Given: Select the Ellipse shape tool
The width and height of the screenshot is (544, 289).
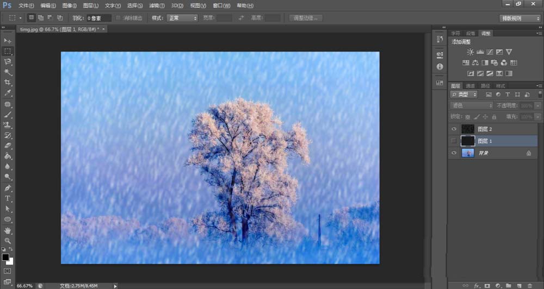Looking at the screenshot, I should [8, 219].
